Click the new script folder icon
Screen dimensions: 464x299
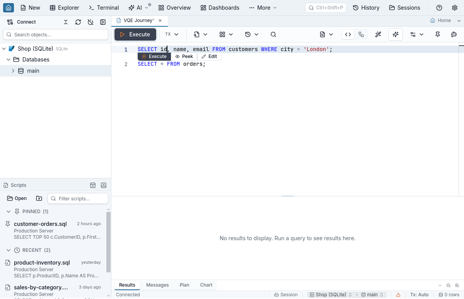(39, 198)
